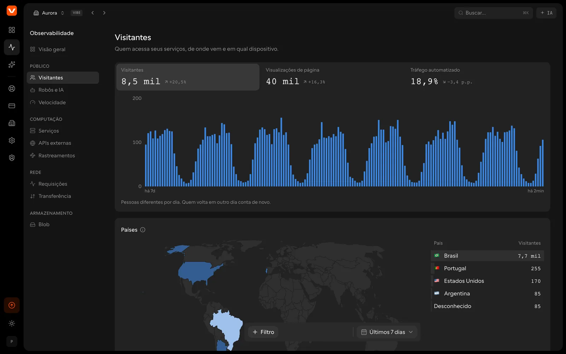Image resolution: width=566 pixels, height=354 pixels.
Task: Open the shield security icon in the left rail
Action: [x=12, y=158]
